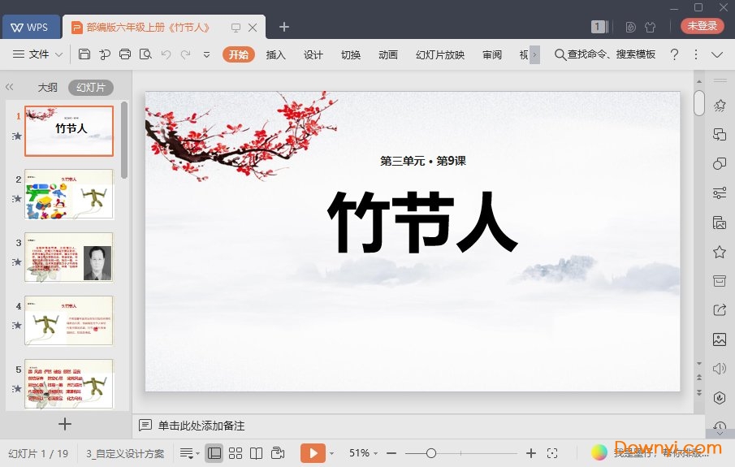Close the 竹节人 document tab
The height and width of the screenshot is (467, 735).
[253, 27]
